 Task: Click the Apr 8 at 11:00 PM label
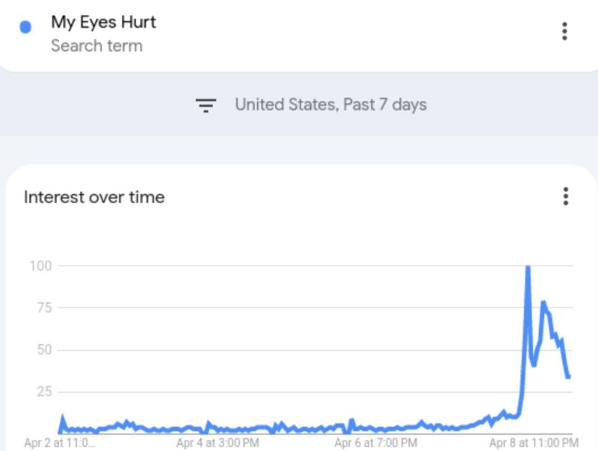click(532, 443)
